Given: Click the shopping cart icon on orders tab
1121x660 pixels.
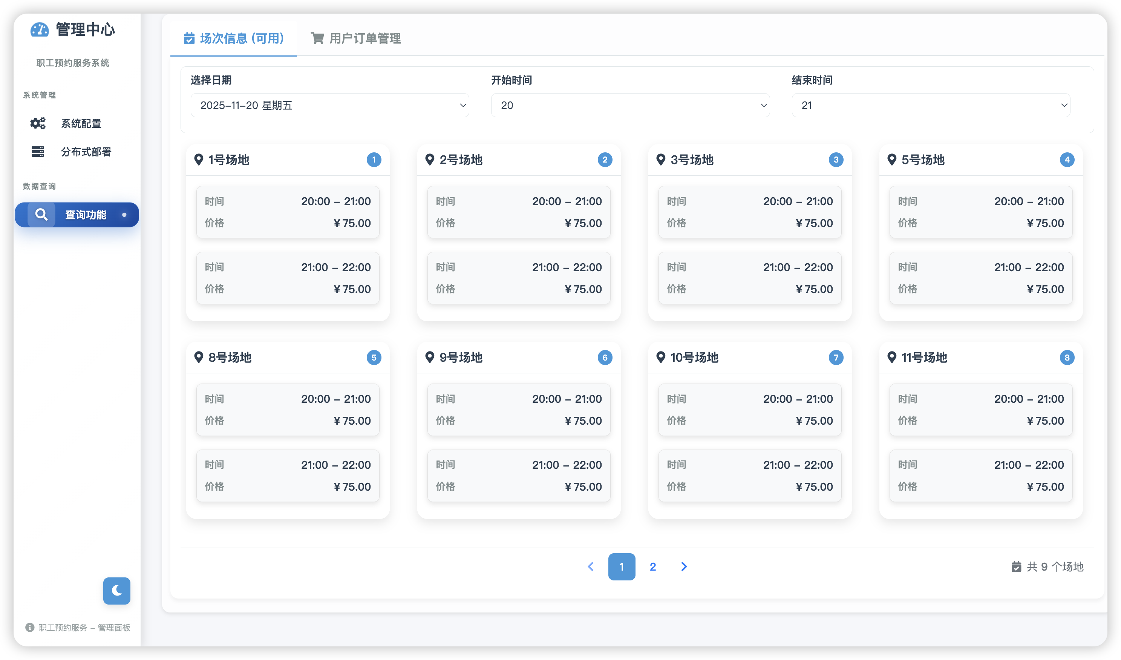Looking at the screenshot, I should [x=317, y=38].
